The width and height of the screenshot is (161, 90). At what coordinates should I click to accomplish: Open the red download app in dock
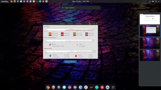[102, 87]
